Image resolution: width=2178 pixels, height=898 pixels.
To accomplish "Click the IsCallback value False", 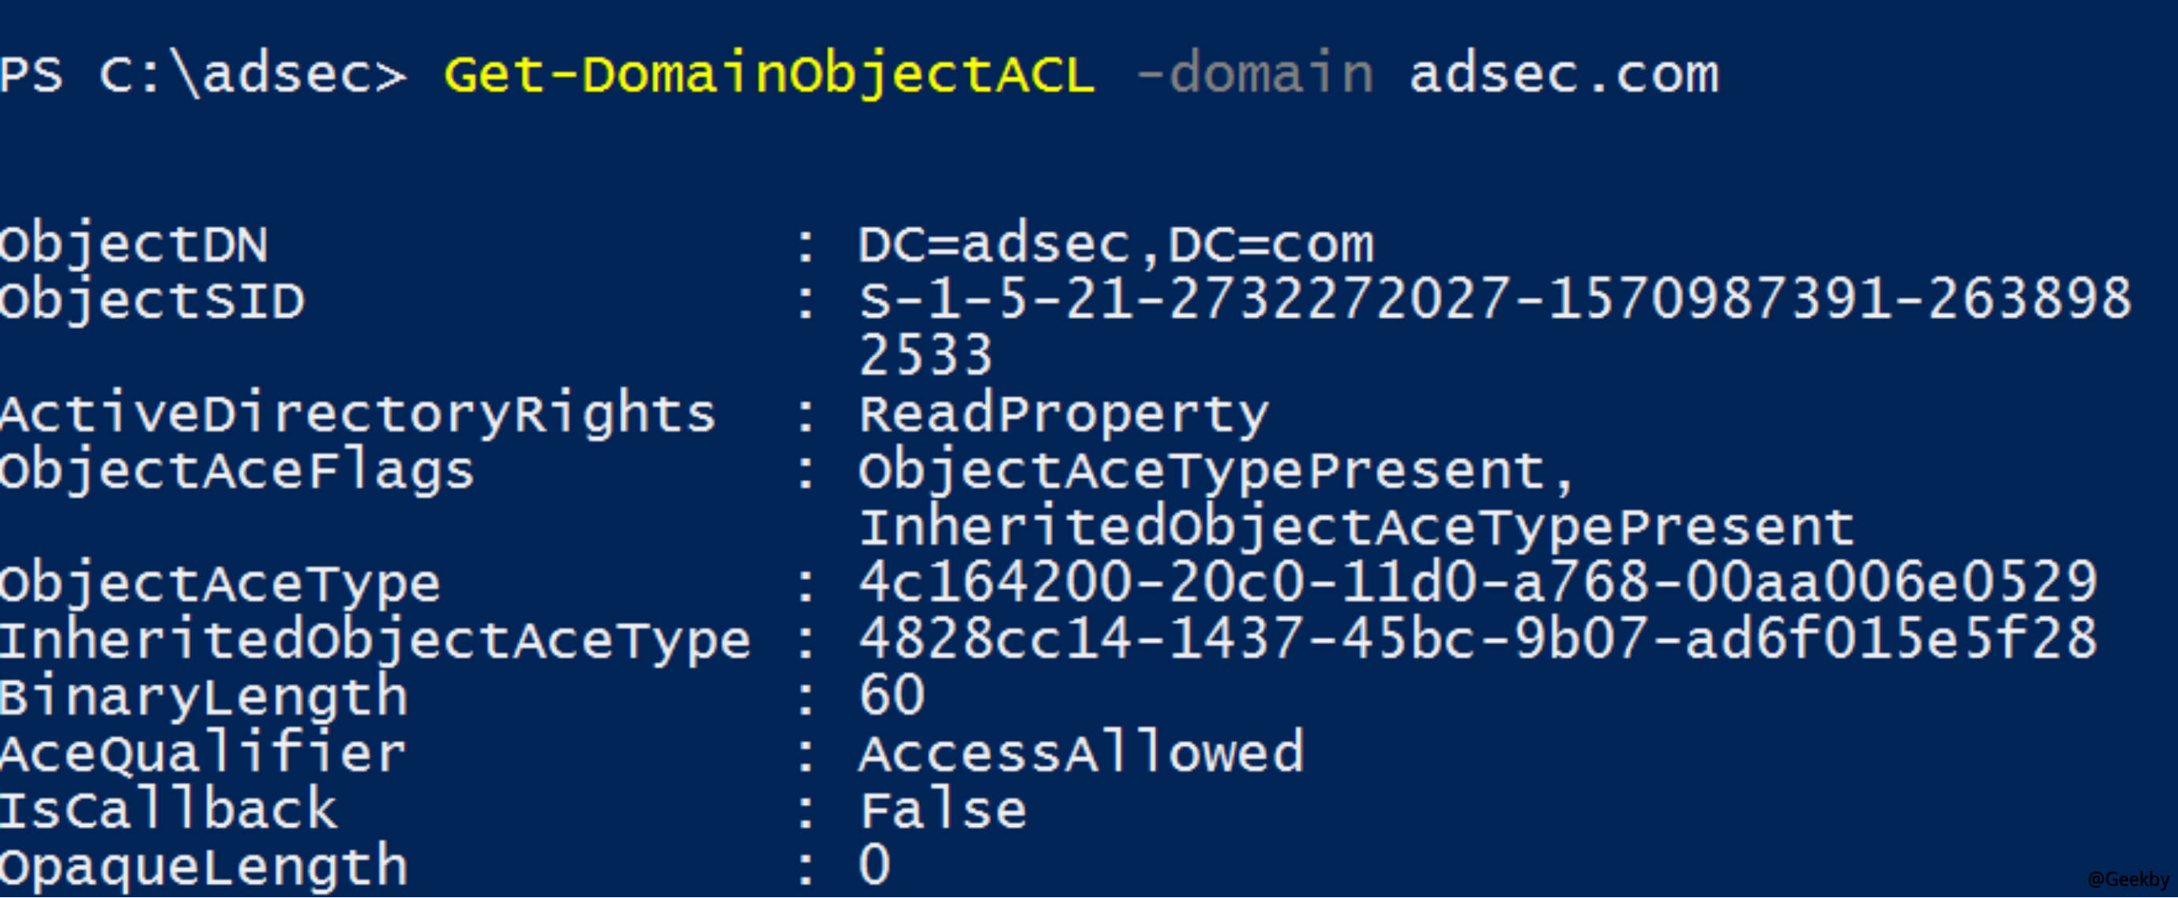I will point(942,810).
